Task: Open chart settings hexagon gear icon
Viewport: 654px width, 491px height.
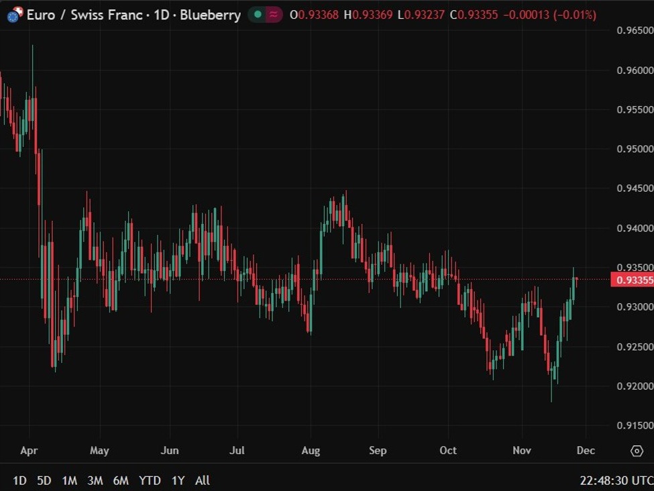Action: pyautogui.click(x=637, y=451)
